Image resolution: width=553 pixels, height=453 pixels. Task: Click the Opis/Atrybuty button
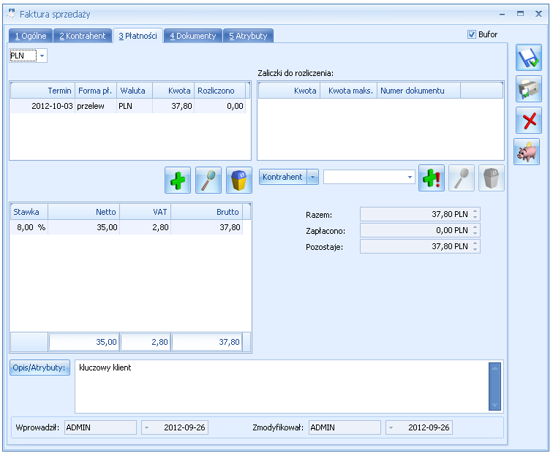click(39, 368)
